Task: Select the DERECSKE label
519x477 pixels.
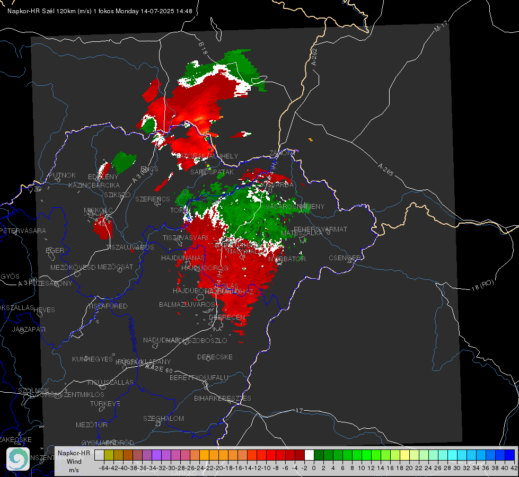Action: pos(215,357)
